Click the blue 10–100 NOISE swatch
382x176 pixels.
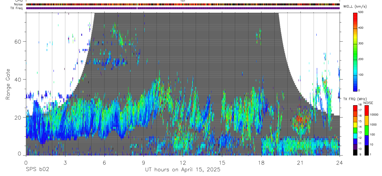coord(367,140)
